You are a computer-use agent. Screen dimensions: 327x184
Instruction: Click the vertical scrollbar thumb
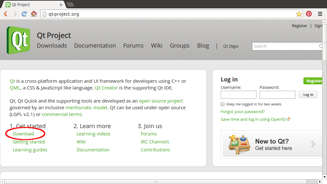click(324, 43)
